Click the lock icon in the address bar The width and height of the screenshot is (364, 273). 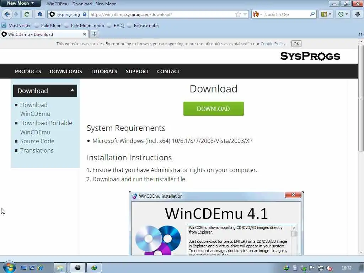click(85, 14)
